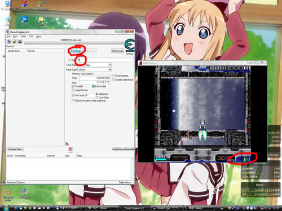Enable the CopyOnWrite checkbox
The image size is (282, 211).
(73, 90)
